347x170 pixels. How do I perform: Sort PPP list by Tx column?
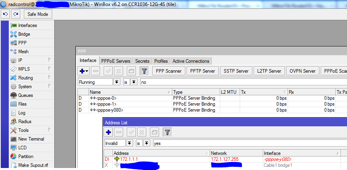[264, 92]
